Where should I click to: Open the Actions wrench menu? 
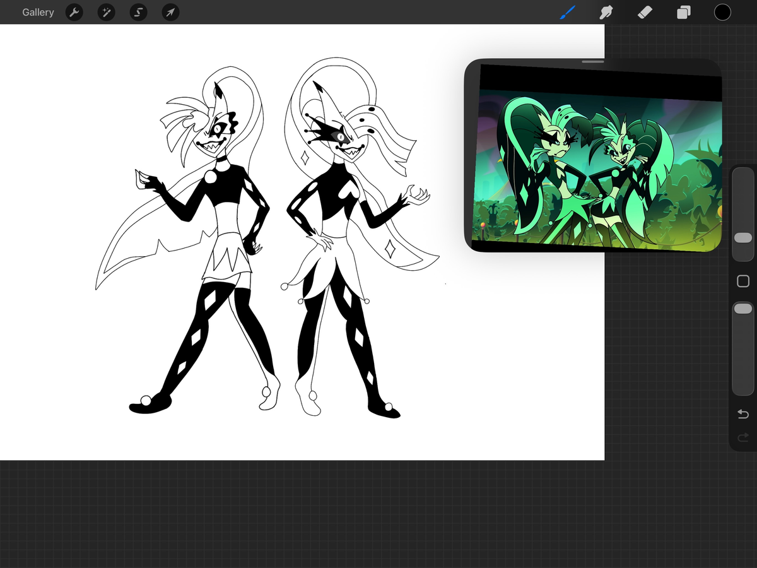[x=74, y=12]
